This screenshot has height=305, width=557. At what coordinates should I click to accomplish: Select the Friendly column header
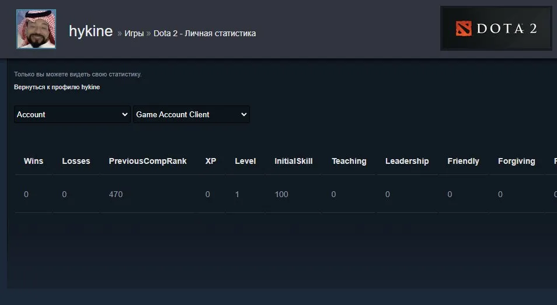(x=463, y=161)
